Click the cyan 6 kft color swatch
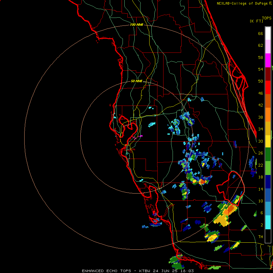The width and height of the screenshot is (273, 273). point(268,223)
